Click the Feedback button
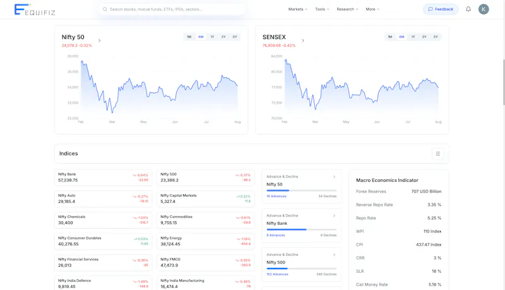The width and height of the screenshot is (505, 290). [x=441, y=9]
